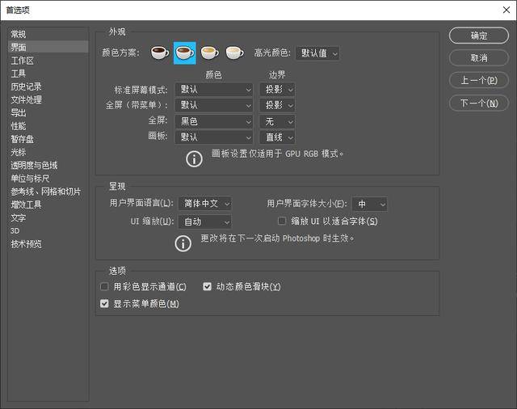Open the 高光颜色 dropdown
Viewport: 517px width, 409px height.
(317, 53)
